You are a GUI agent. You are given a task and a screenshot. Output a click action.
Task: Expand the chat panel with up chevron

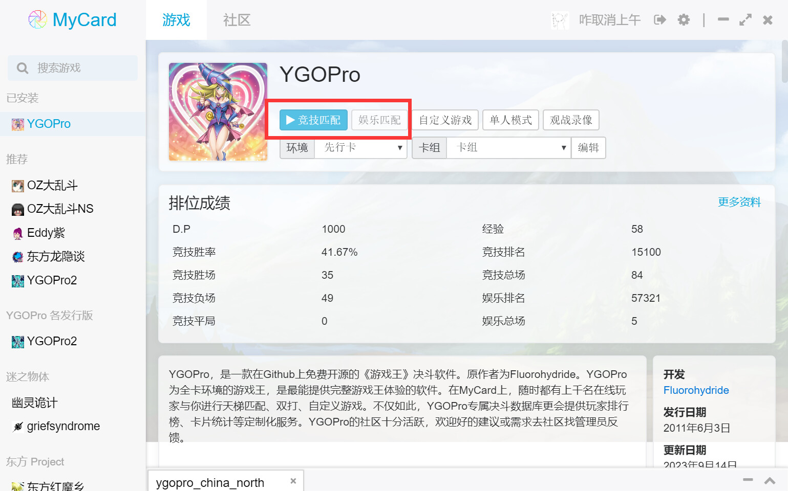770,481
